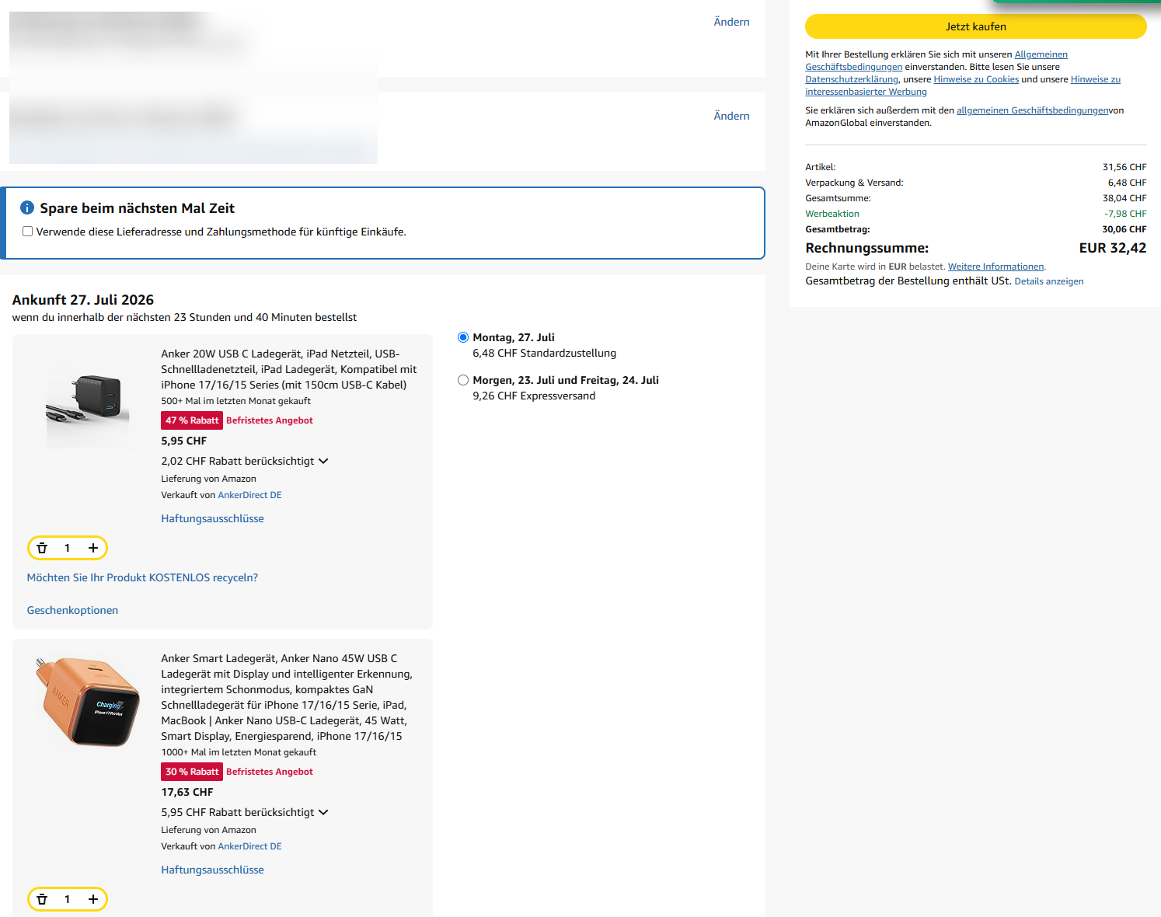Click the 47 % Rabatt badge
Image resolution: width=1161 pixels, height=917 pixels.
(x=192, y=420)
